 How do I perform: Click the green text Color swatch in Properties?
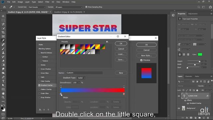200,54
